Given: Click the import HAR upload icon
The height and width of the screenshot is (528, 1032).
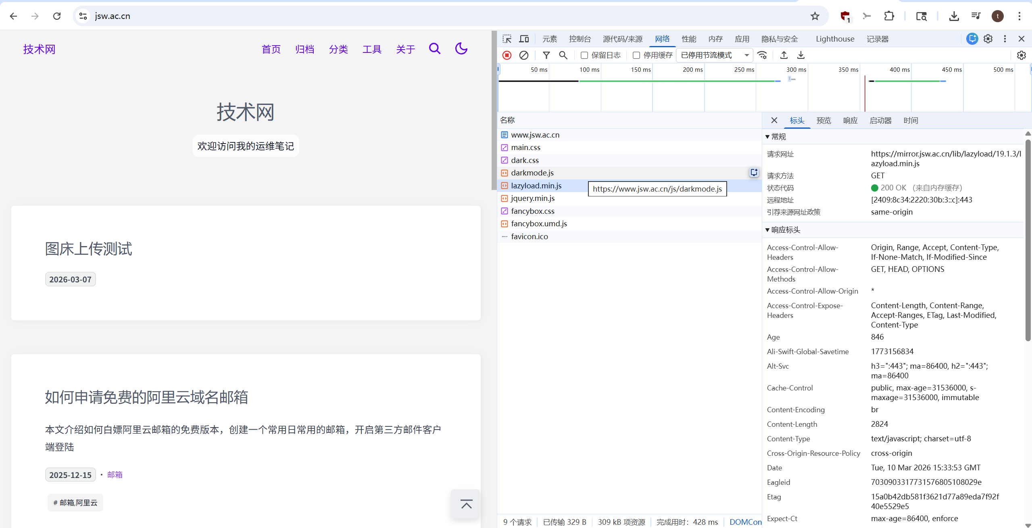Looking at the screenshot, I should tap(784, 55).
